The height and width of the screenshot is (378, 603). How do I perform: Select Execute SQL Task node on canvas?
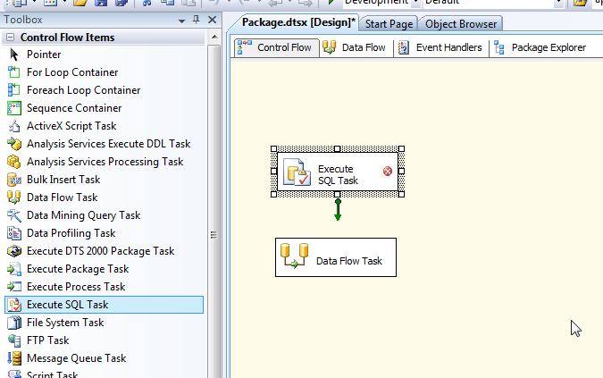[x=338, y=172]
